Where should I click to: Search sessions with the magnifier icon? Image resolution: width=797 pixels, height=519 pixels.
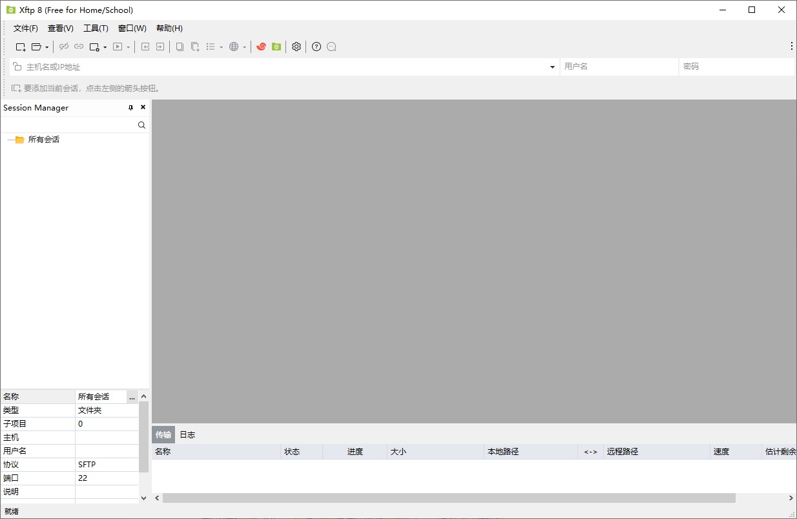[x=141, y=124]
